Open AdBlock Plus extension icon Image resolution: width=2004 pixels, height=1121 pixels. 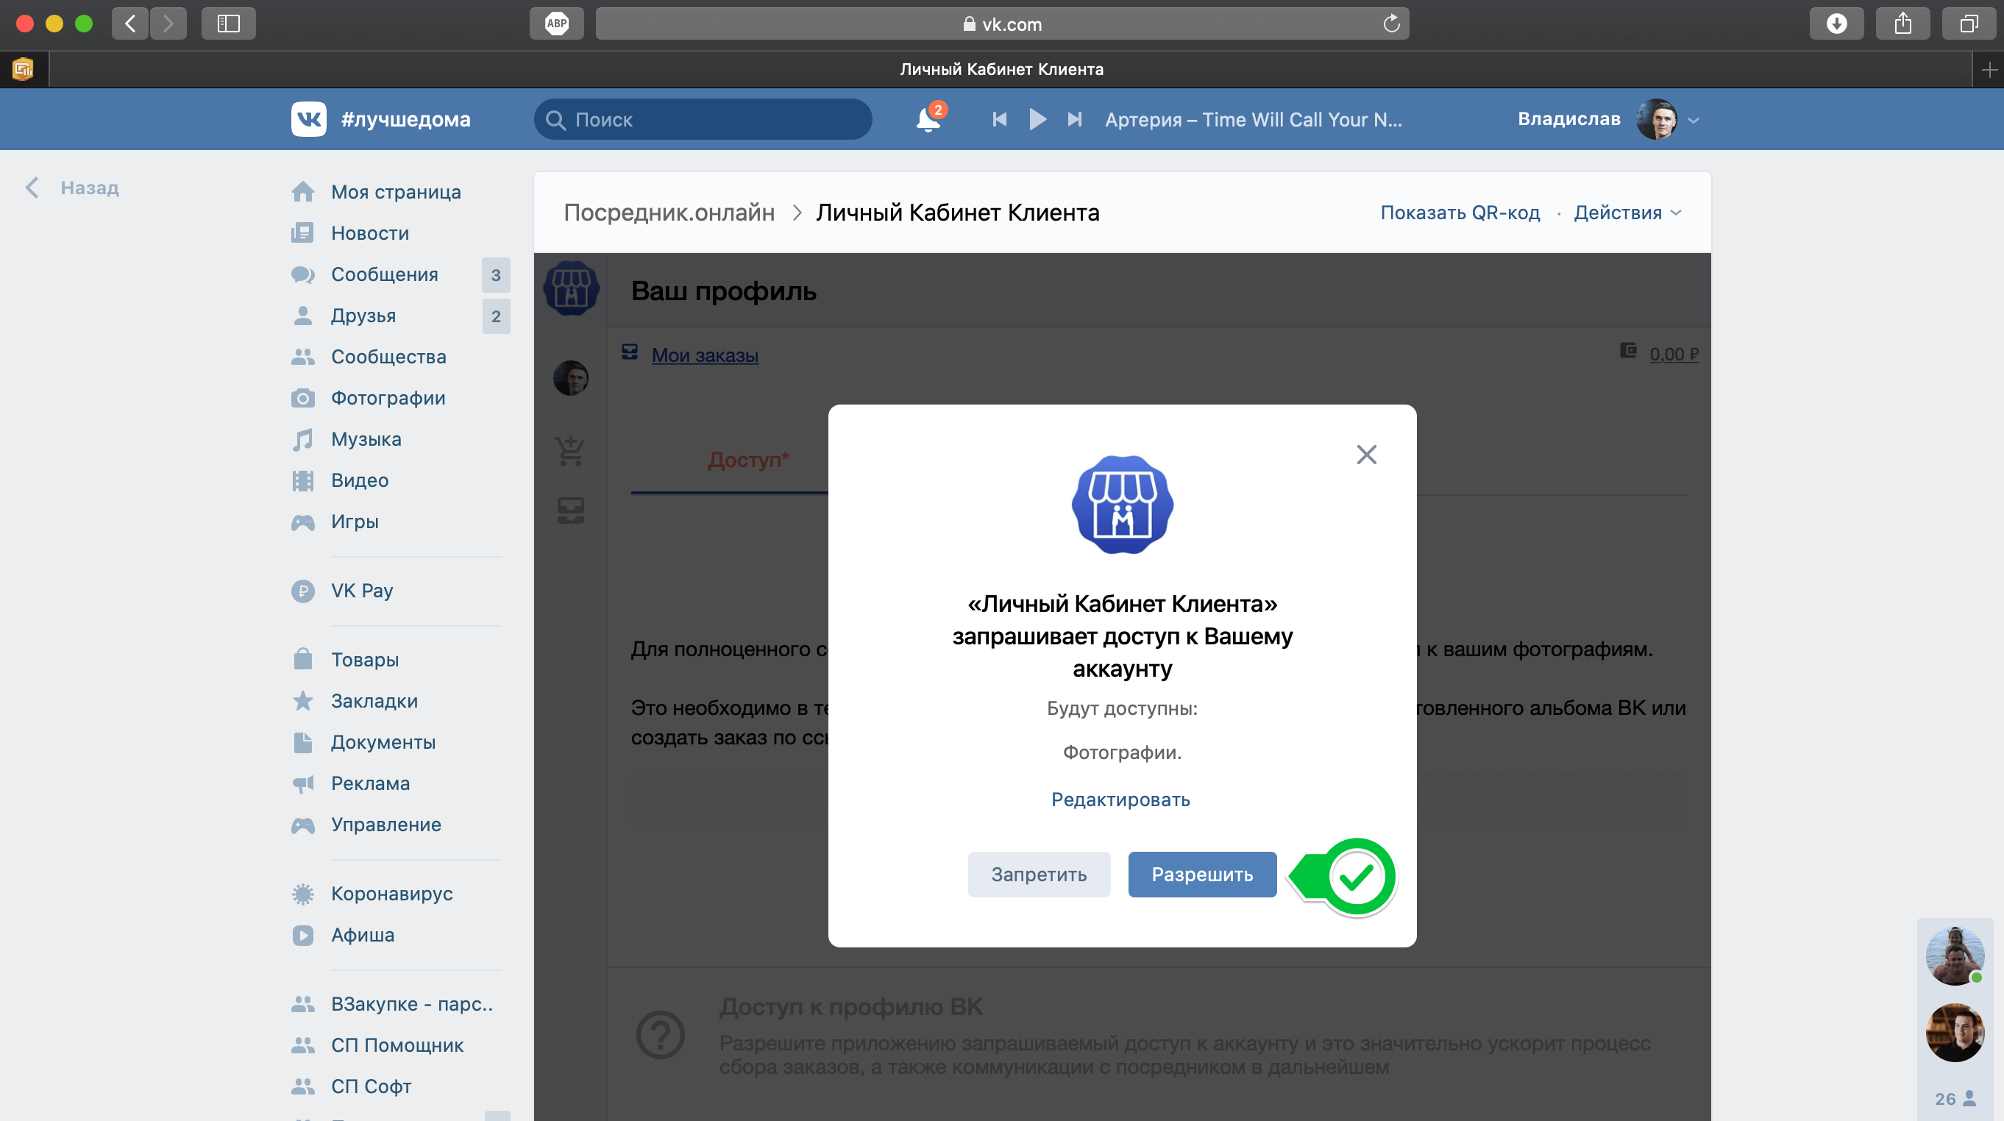pos(556,24)
